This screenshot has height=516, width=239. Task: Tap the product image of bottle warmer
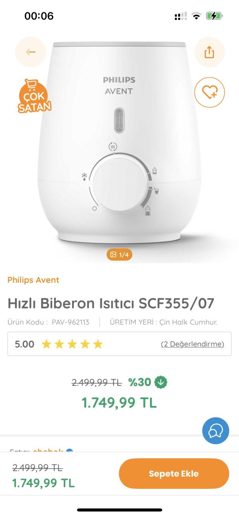119,143
